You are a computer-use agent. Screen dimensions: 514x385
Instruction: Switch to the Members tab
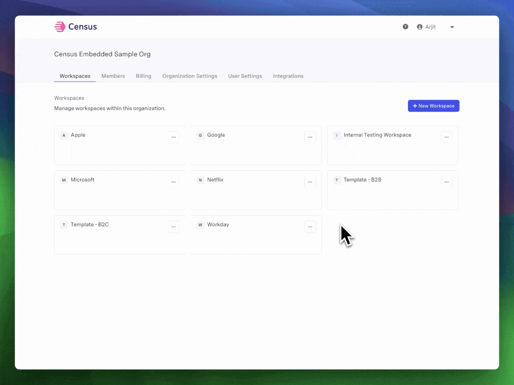tap(113, 76)
